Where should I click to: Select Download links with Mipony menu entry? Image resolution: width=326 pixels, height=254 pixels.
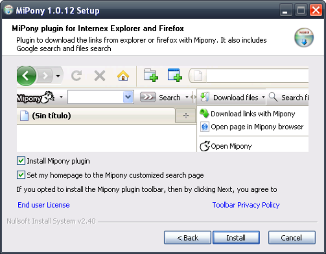247,114
